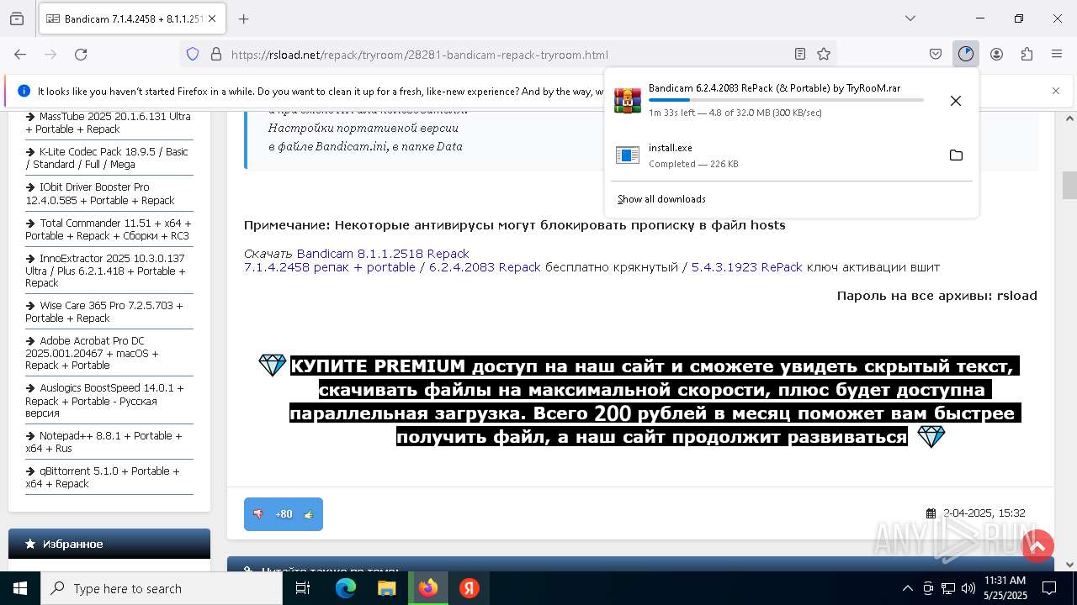Open Windows Start menu
This screenshot has height=605, width=1077.
[x=20, y=588]
